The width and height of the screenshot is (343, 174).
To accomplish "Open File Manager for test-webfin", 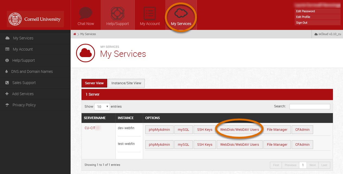I will tap(277, 145).
